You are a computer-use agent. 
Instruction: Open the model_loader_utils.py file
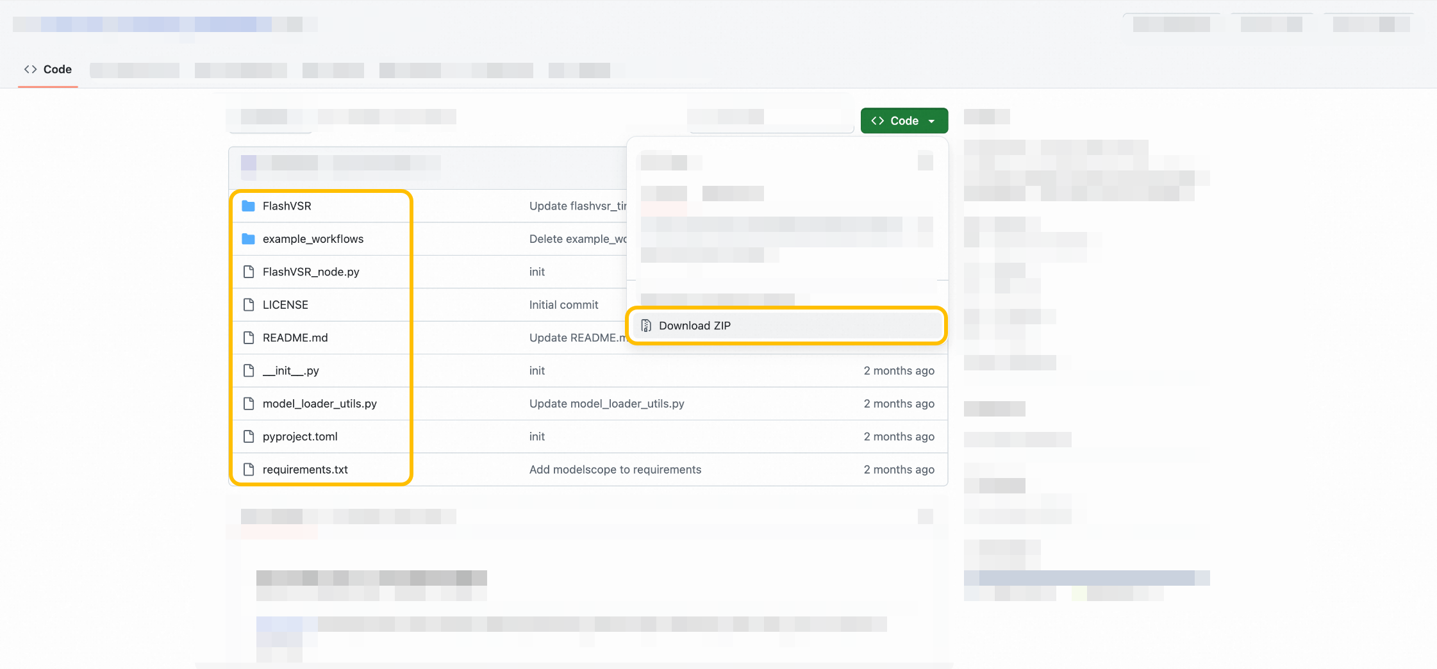[x=319, y=404]
